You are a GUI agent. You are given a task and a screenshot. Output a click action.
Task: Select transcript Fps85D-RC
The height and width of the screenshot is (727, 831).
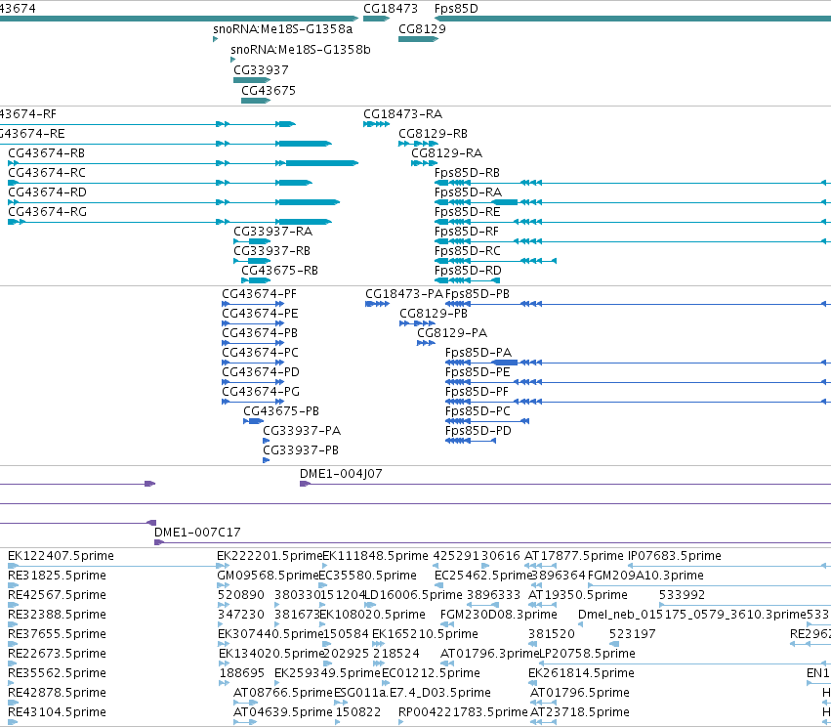coord(468,252)
